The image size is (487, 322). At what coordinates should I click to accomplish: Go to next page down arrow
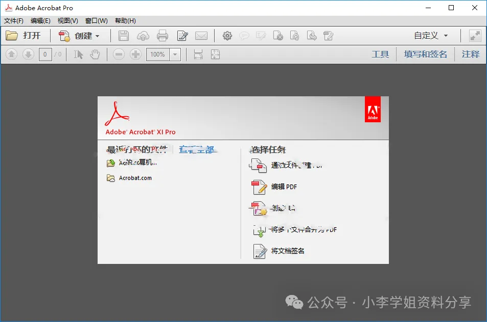click(x=28, y=55)
